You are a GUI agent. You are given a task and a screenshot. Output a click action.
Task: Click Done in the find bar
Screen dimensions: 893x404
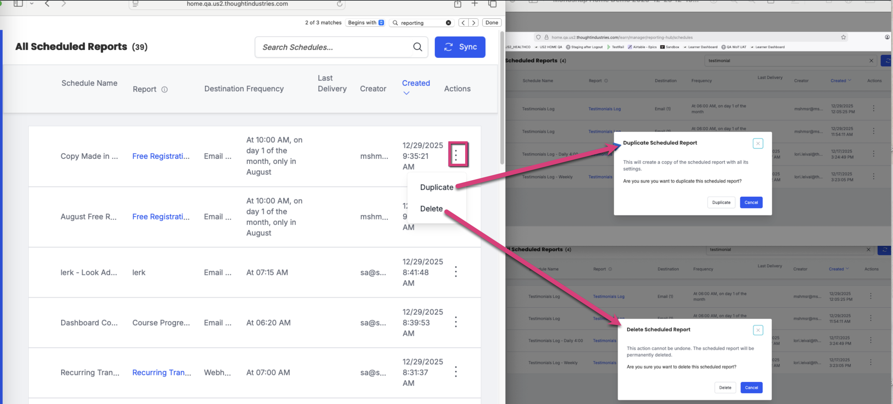(492, 22)
